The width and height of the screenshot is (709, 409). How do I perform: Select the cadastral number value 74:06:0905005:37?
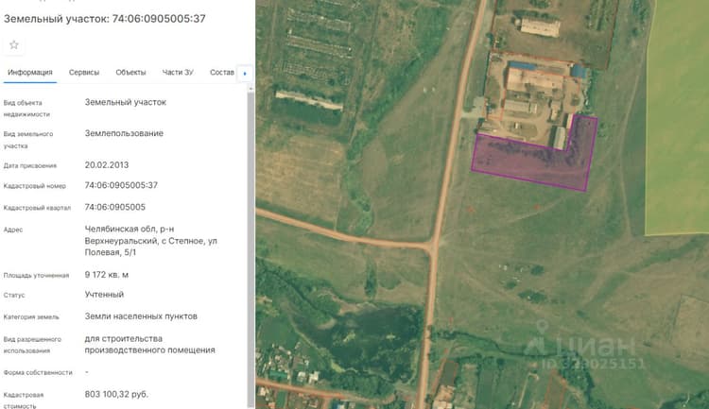pyautogui.click(x=121, y=185)
